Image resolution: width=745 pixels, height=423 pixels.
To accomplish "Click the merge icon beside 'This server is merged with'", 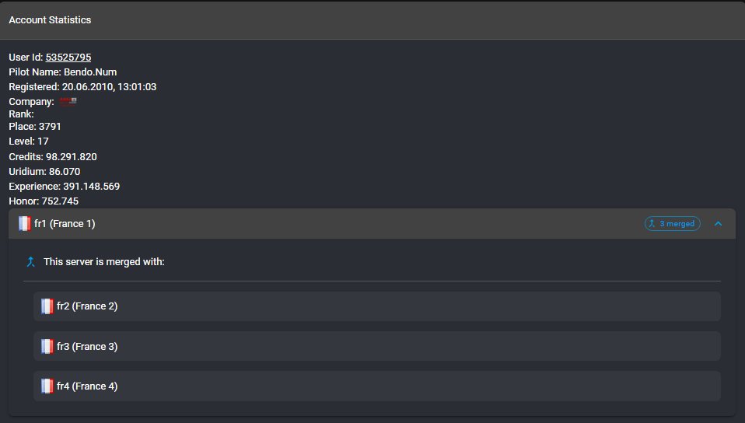I will 31,262.
